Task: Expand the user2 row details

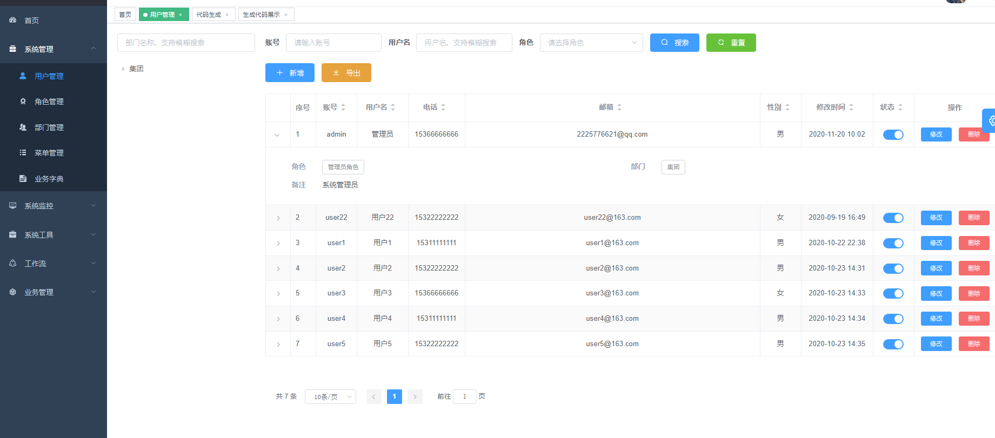Action: [x=278, y=269]
